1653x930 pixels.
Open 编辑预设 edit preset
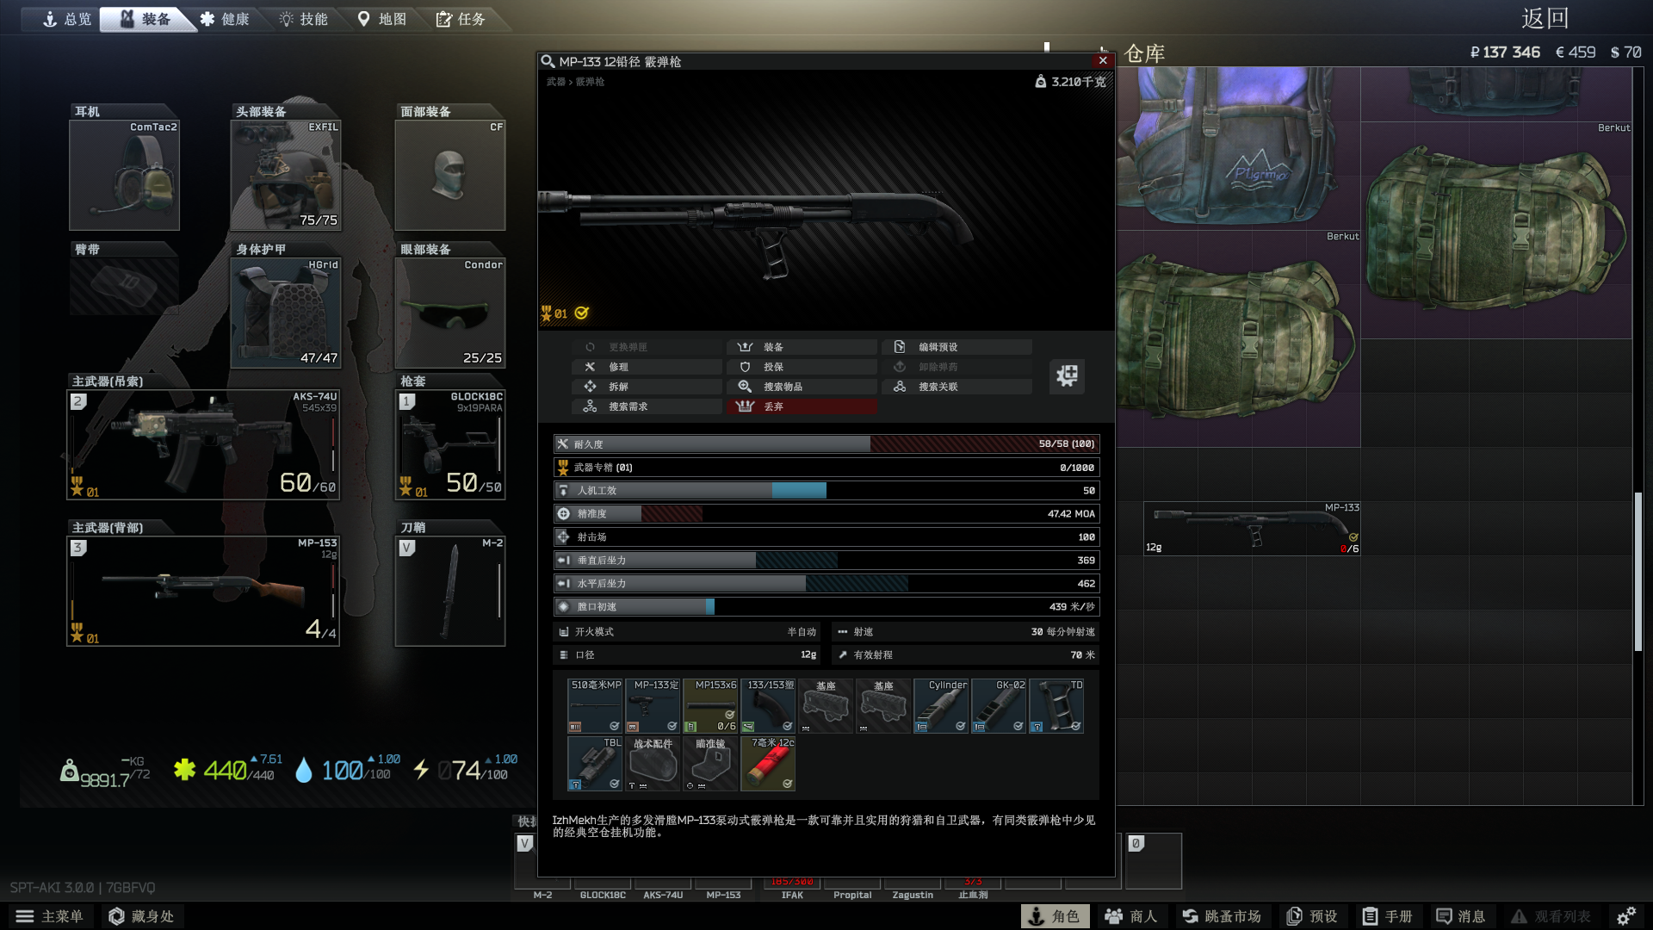957,347
